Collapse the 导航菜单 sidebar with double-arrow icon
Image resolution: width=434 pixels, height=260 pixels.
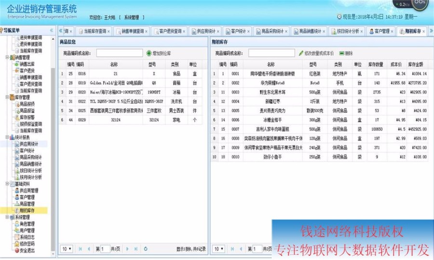52,30
